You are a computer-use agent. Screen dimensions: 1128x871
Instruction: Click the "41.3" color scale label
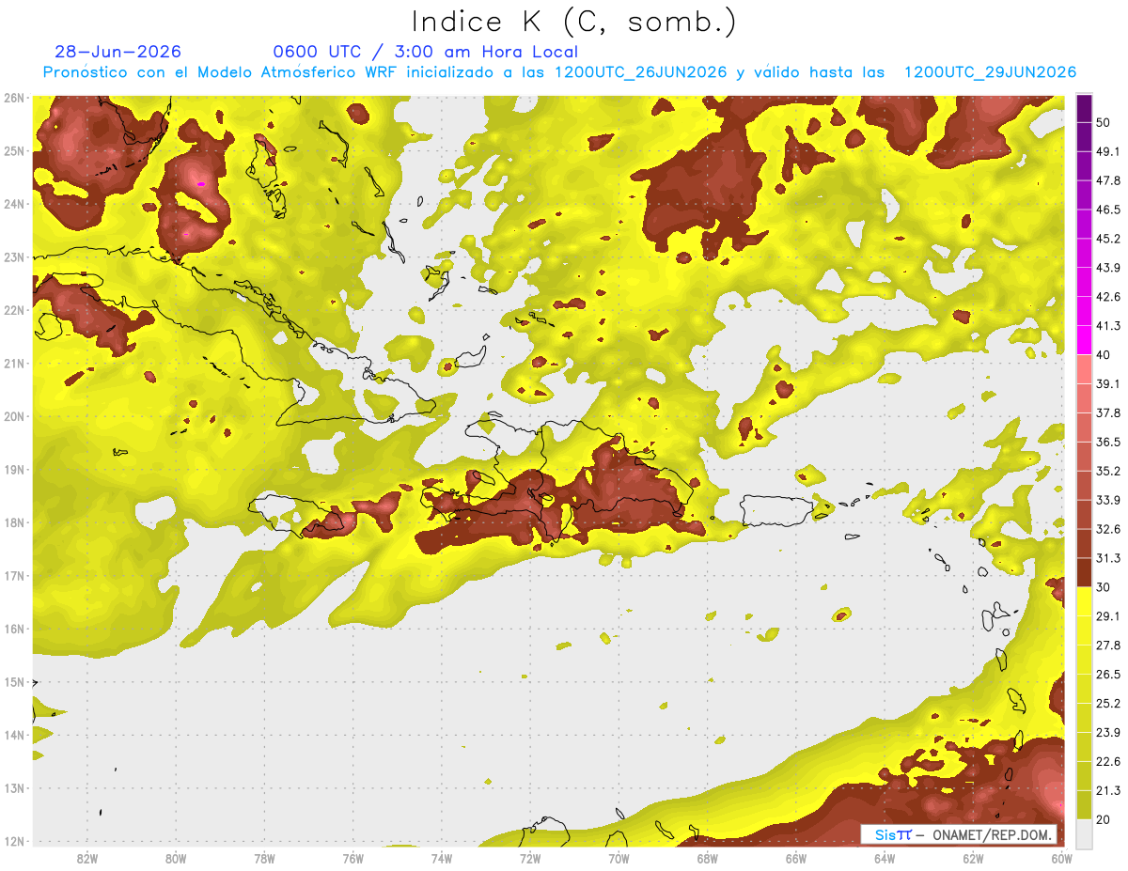1107,325
